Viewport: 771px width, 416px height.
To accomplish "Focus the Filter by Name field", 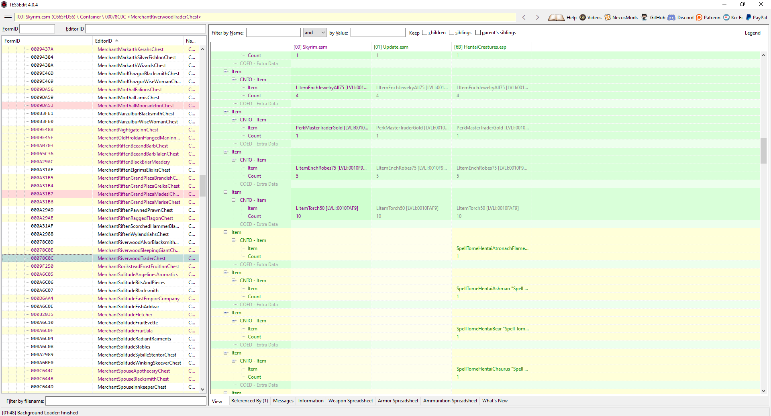I will (273, 33).
